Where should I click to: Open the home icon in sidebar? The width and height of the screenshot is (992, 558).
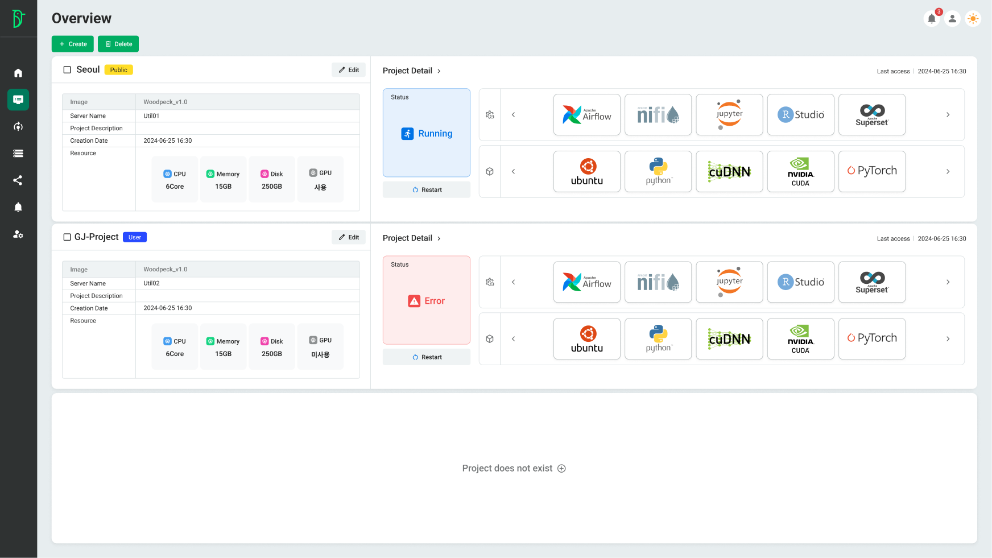(x=18, y=73)
